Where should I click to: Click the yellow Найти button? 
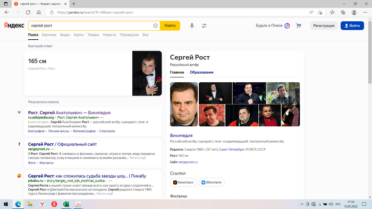pos(170,25)
